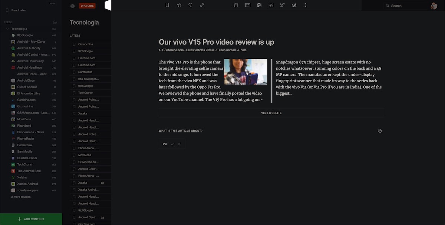This screenshot has width=445, height=225.
Task: Open Read later in the sidebar
Action: (x=19, y=10)
